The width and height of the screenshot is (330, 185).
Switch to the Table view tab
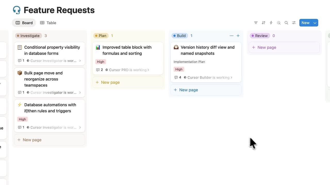tap(48, 23)
